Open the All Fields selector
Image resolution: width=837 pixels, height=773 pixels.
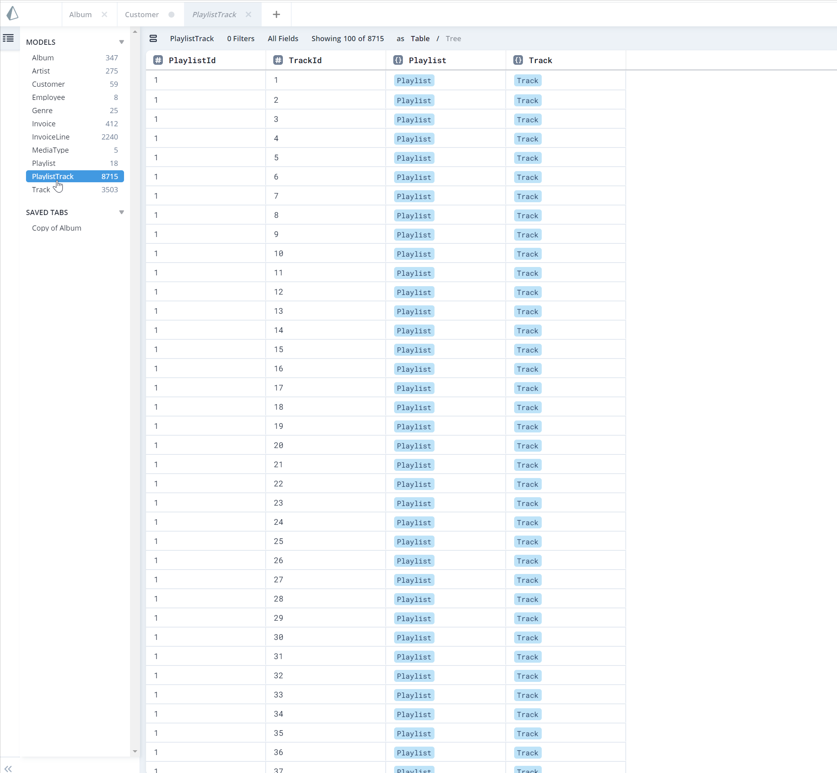pyautogui.click(x=282, y=38)
